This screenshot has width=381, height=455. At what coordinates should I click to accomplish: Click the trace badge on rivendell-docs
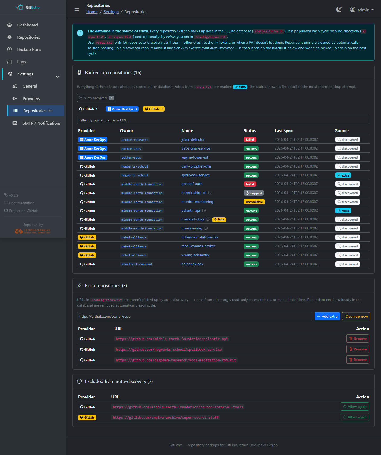point(219,219)
